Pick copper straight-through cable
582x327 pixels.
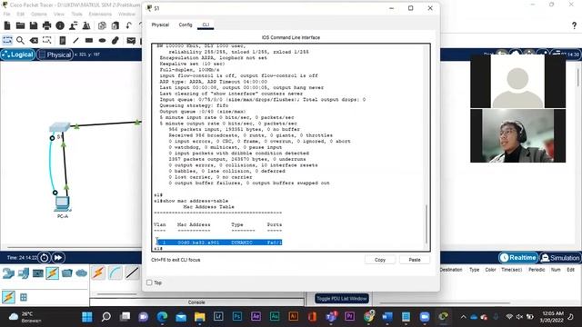[x=132, y=272]
